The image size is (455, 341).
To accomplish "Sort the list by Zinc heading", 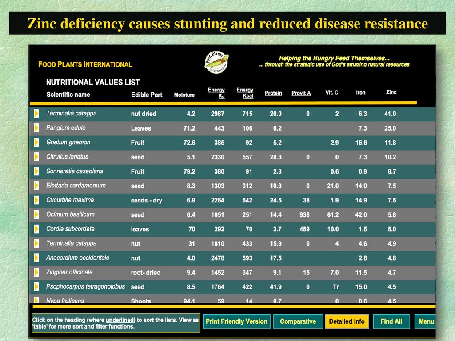I will tap(391, 92).
